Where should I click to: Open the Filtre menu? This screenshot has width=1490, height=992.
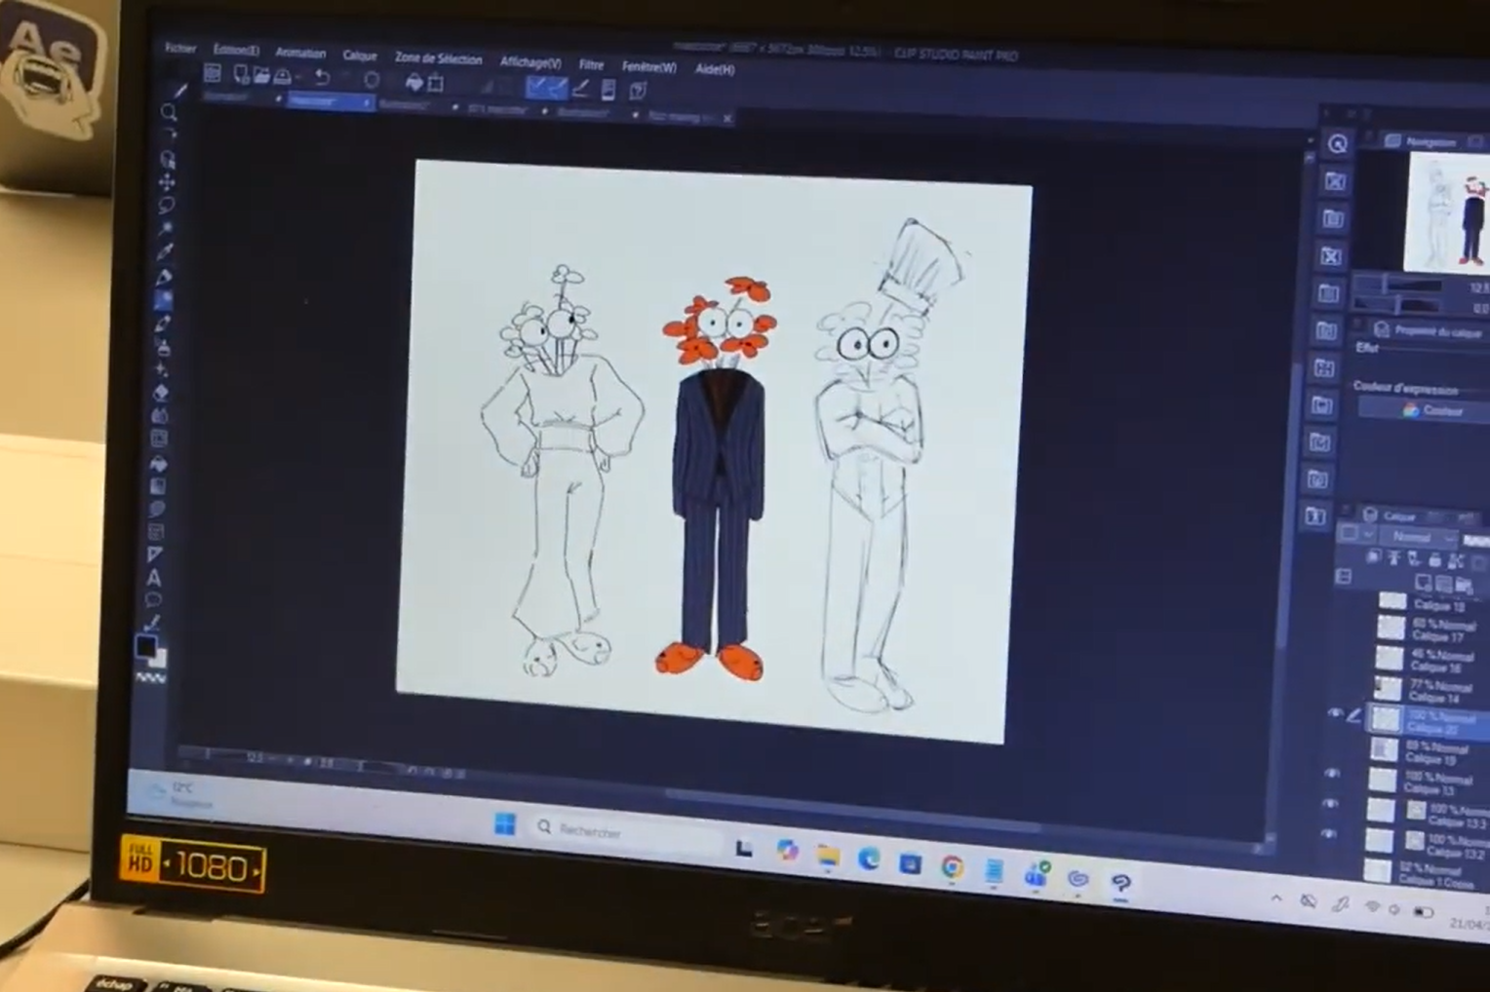591,64
